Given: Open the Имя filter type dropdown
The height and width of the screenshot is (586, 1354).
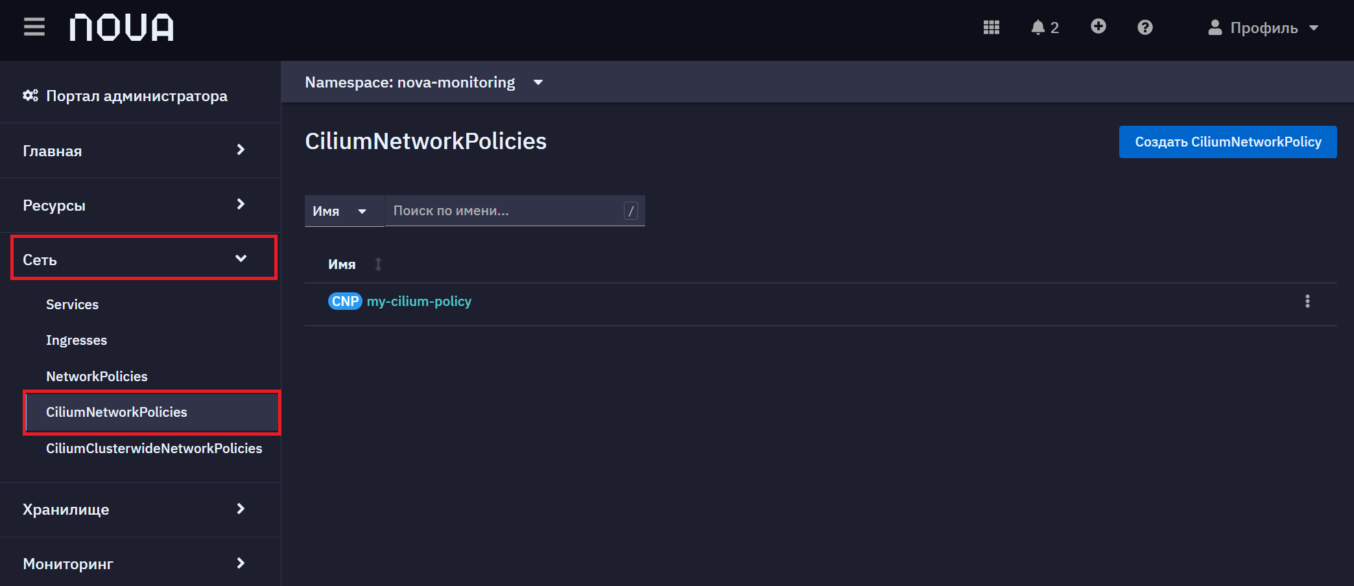Looking at the screenshot, I should point(344,211).
